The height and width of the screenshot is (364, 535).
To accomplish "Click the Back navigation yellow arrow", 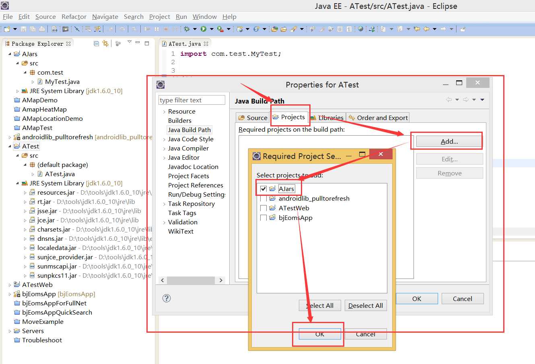I will point(426,29).
